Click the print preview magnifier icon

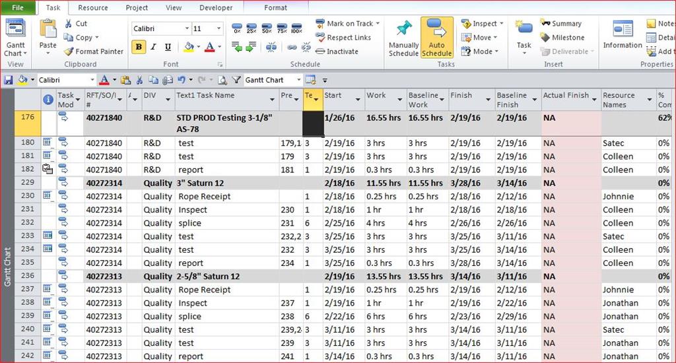(222, 80)
